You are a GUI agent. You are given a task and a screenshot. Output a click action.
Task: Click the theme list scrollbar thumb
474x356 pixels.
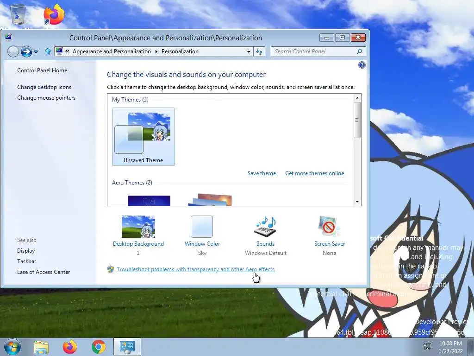[357, 120]
